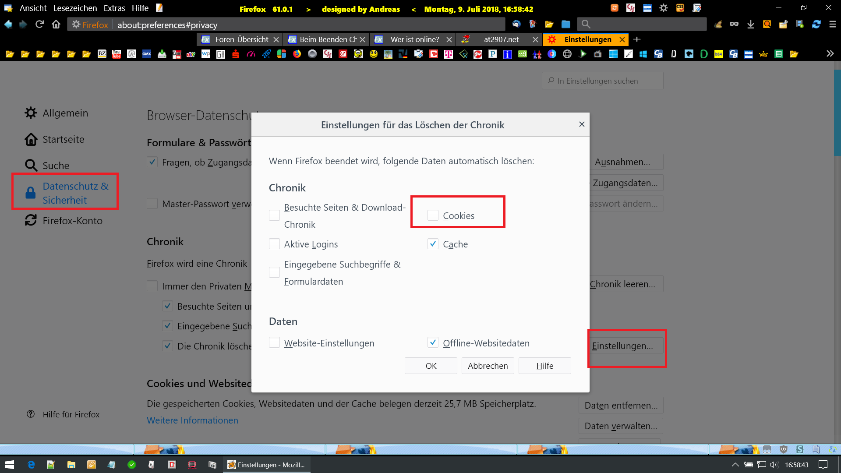Open the YouTube bookmark icon

pos(117,54)
